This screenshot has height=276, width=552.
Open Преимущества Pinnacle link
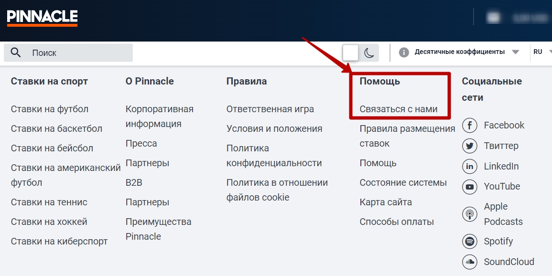(x=158, y=229)
